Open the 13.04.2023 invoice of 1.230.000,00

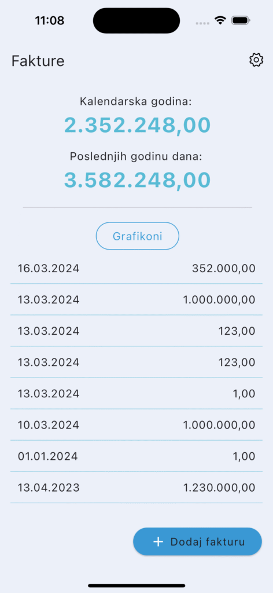tap(136, 488)
